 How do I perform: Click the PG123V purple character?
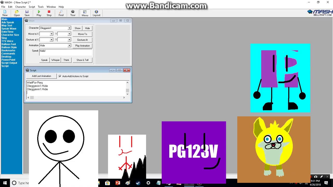[x=194, y=152]
